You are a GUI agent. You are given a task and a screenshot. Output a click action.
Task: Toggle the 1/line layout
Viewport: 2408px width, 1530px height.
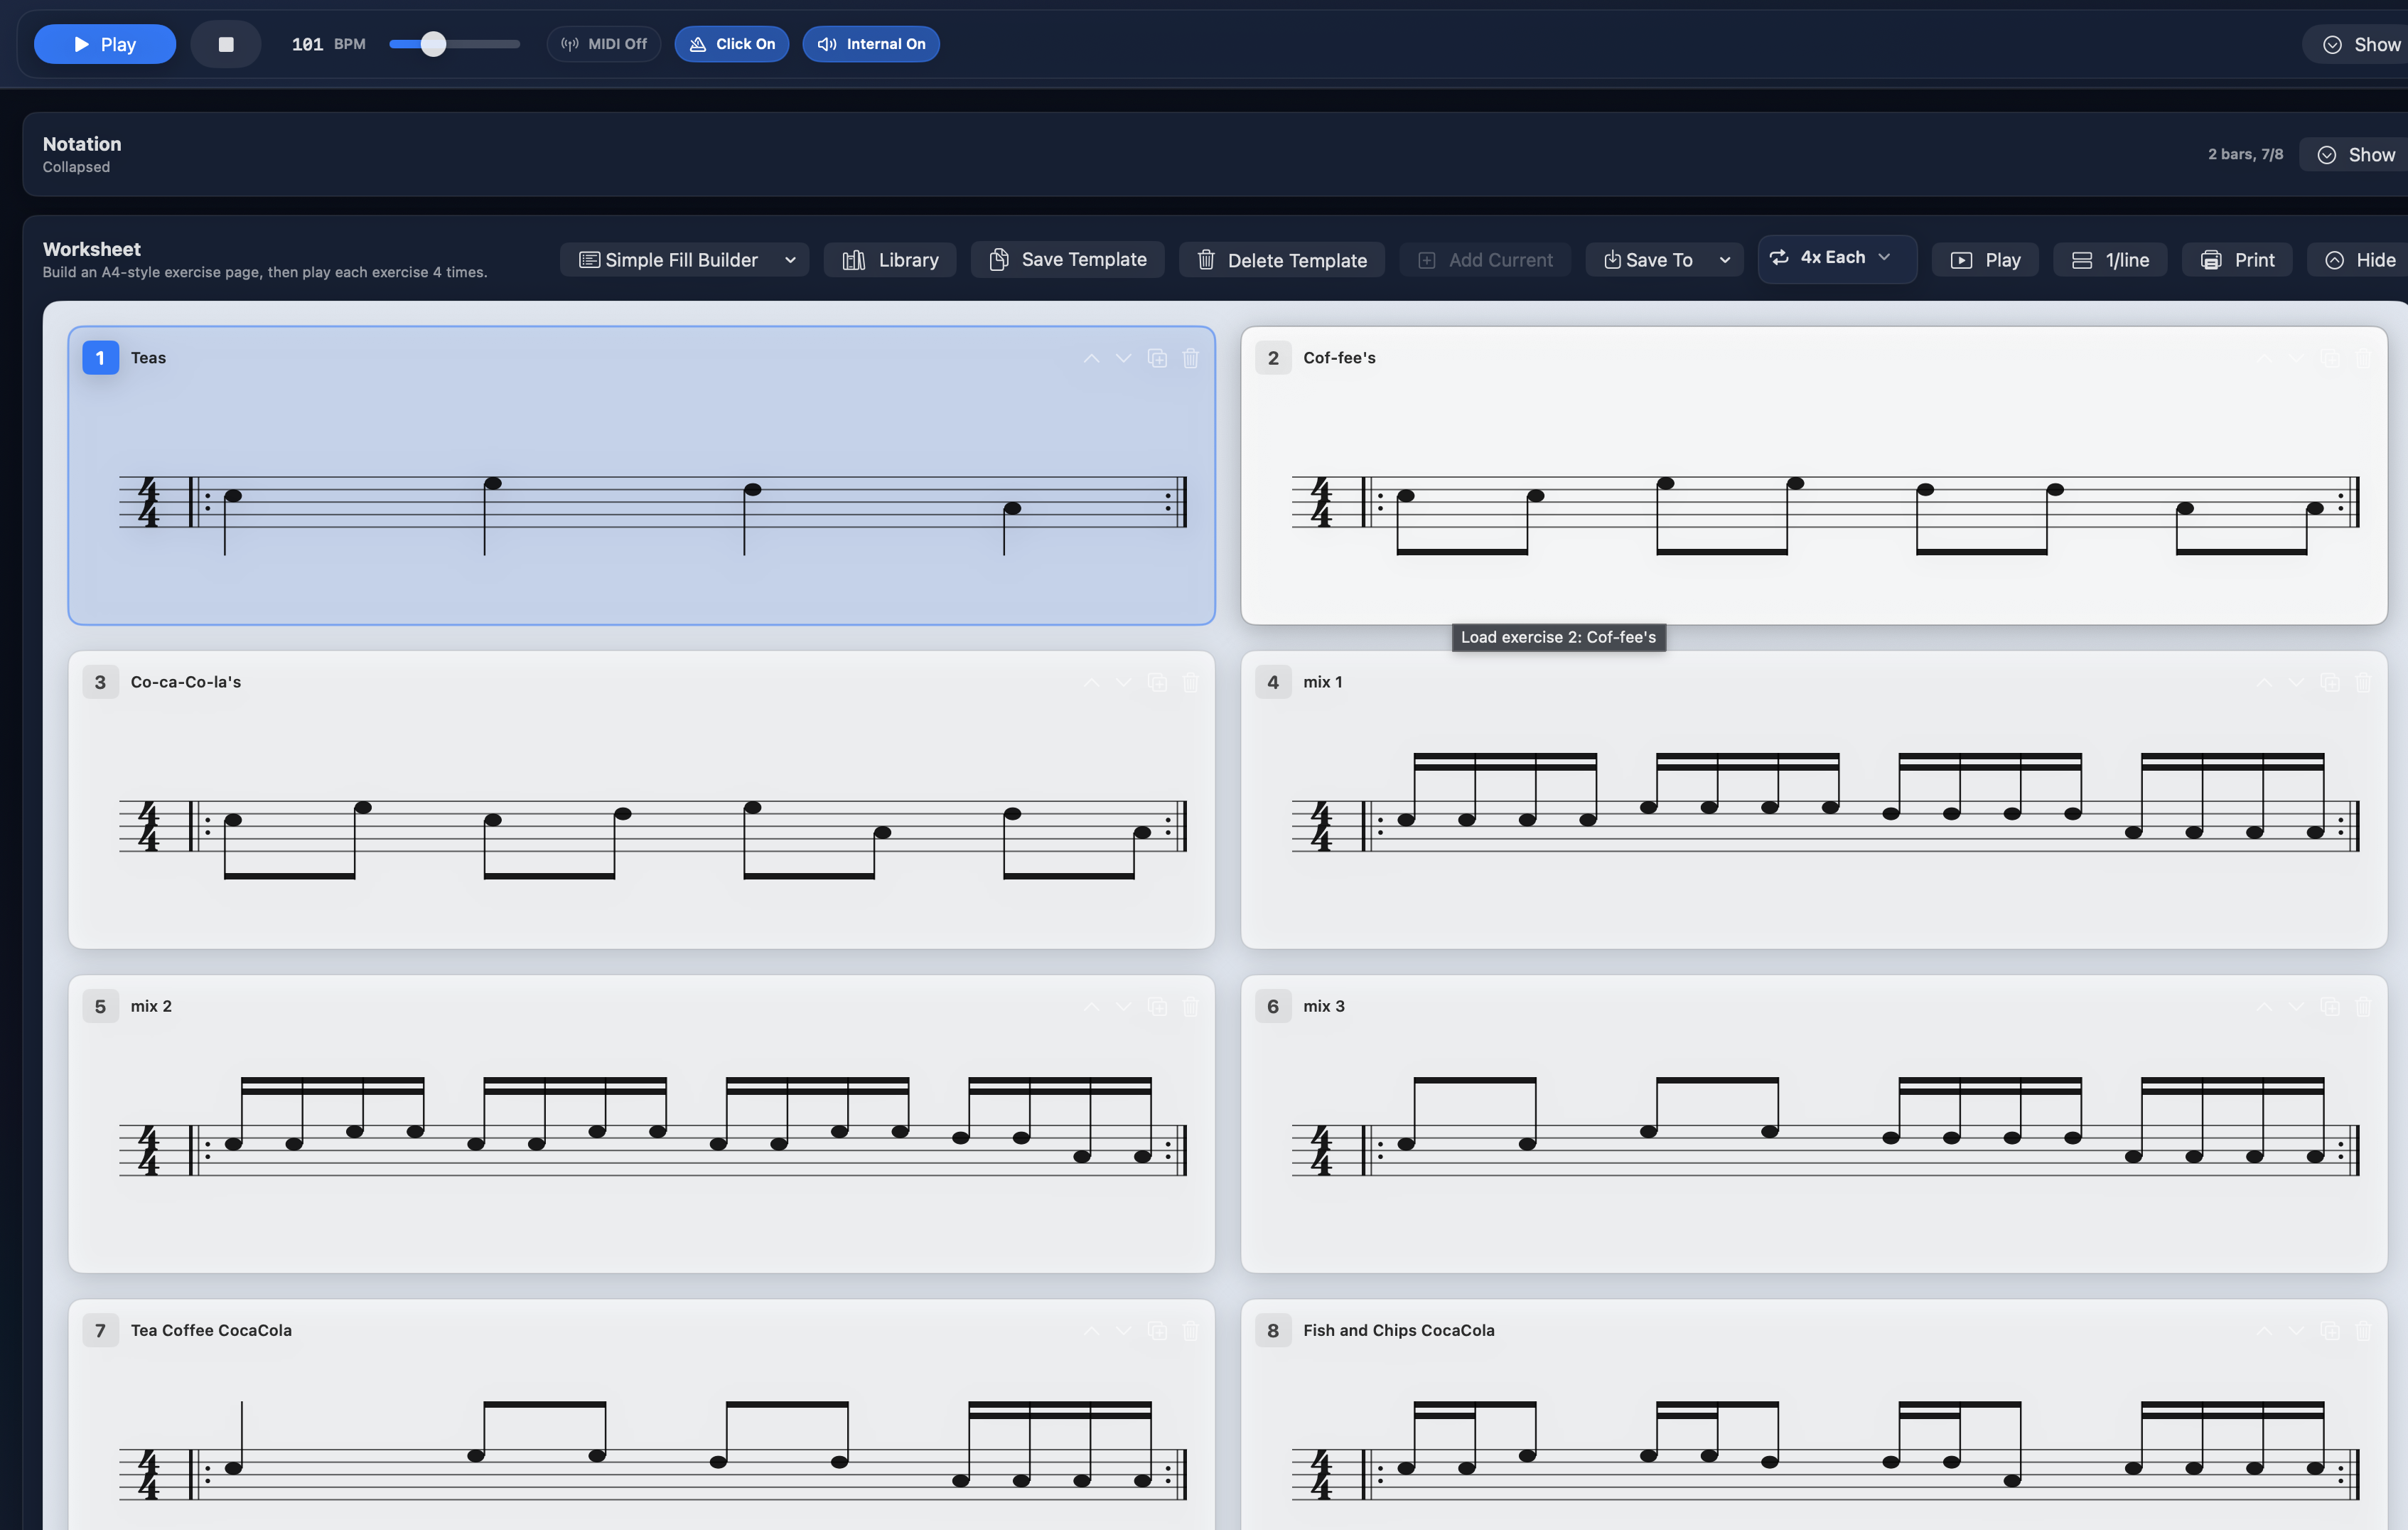(2110, 260)
